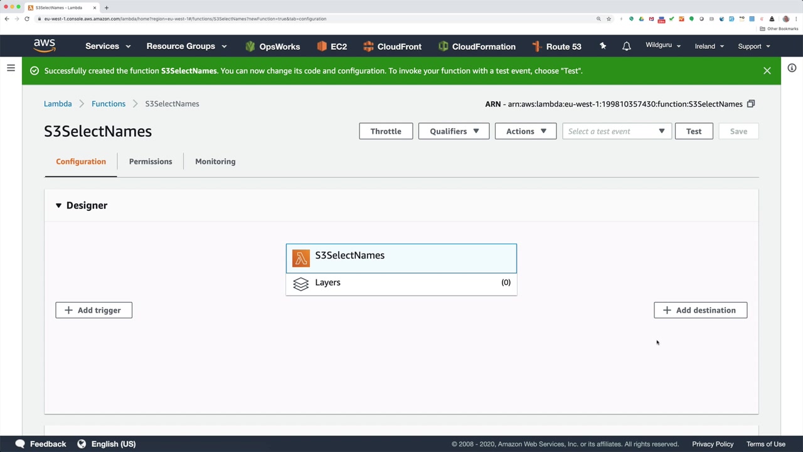The height and width of the screenshot is (452, 803).
Task: Open the Services dropdown menu
Action: [x=108, y=46]
